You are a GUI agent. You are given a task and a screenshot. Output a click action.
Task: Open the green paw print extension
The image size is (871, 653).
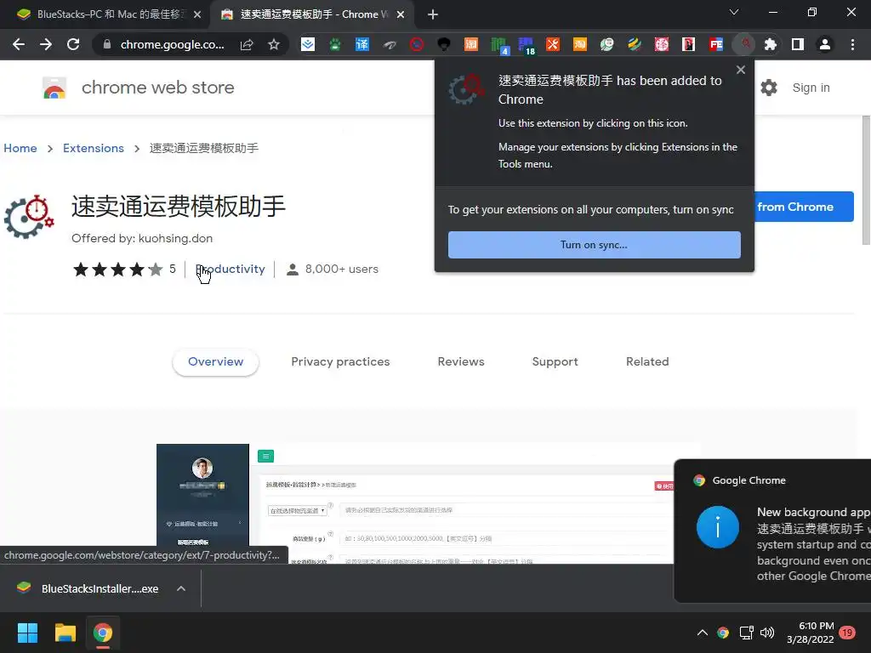[334, 44]
